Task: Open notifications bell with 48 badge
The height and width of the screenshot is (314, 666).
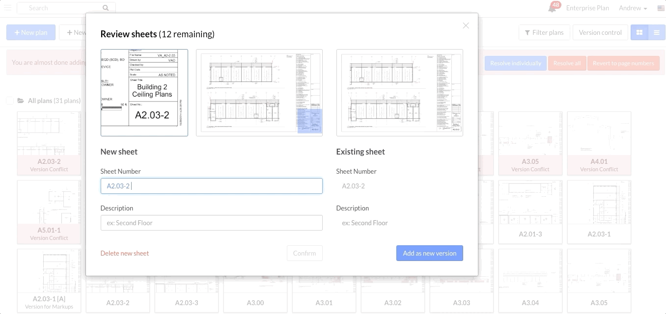Action: point(553,8)
